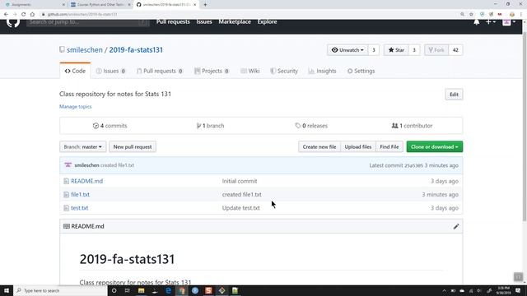This screenshot has width=527, height=296.
Task: View the 1 branch link
Action: [211, 126]
